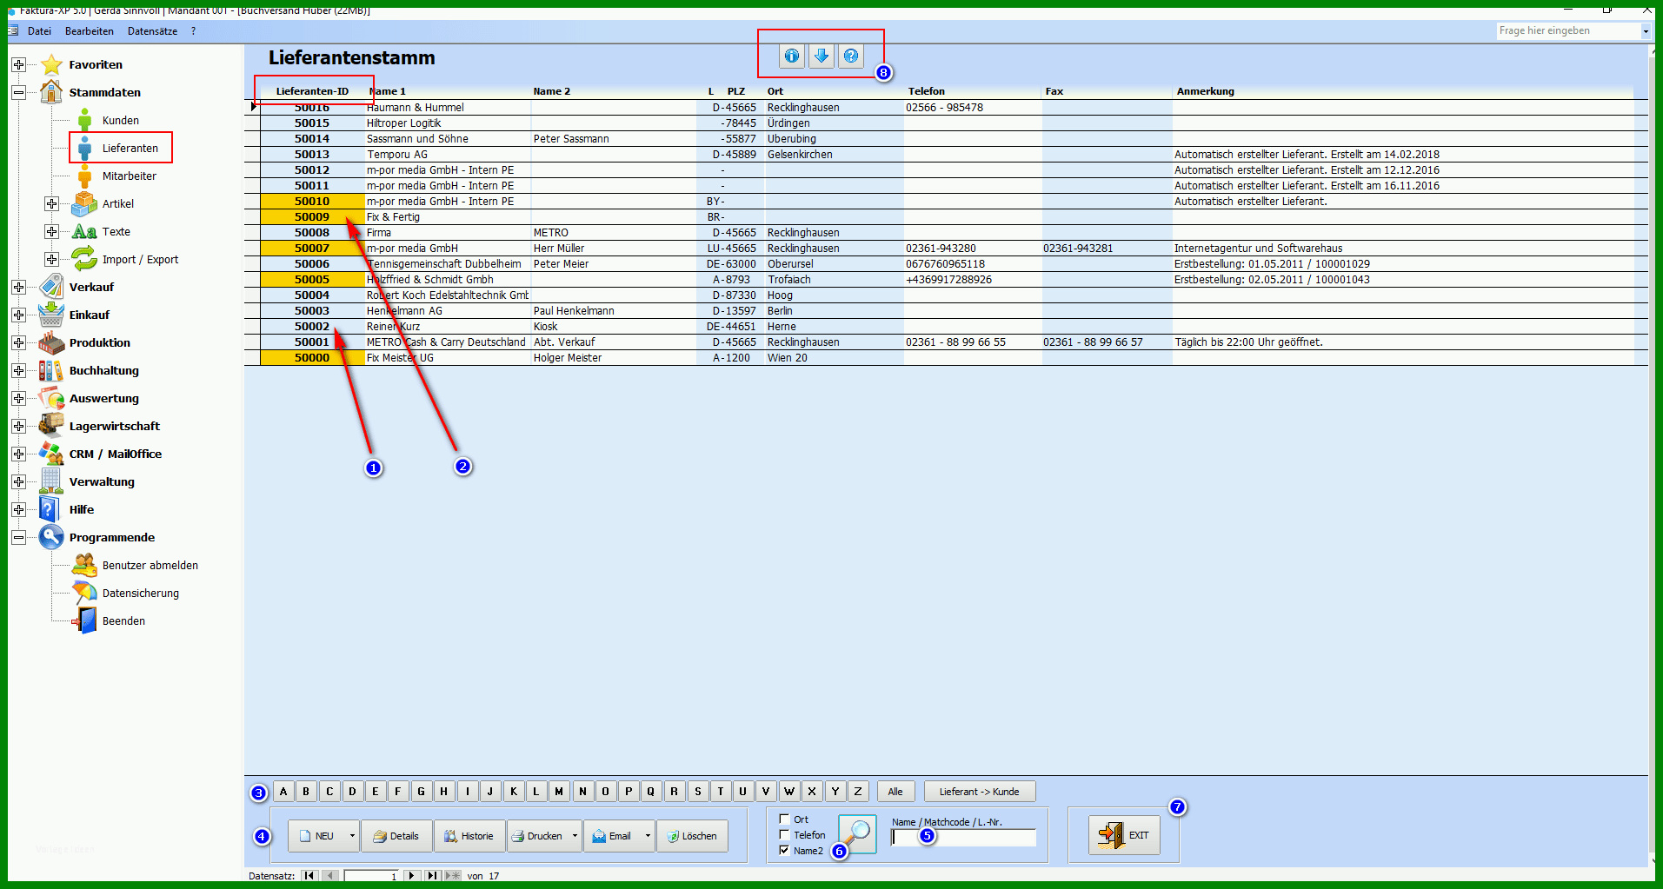Image resolution: width=1663 pixels, height=889 pixels.
Task: Click the Name / Matchcode search field
Action: 963,838
